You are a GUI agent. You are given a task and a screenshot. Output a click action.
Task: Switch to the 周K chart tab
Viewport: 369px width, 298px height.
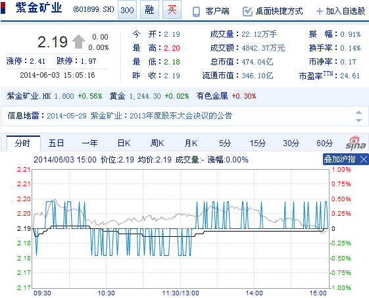tap(157, 143)
